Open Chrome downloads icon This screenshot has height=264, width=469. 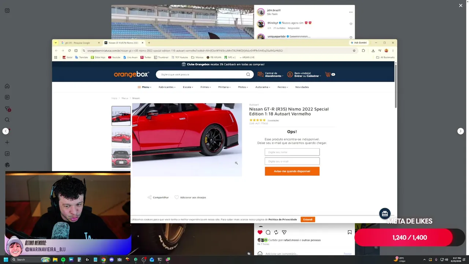[x=373, y=51]
